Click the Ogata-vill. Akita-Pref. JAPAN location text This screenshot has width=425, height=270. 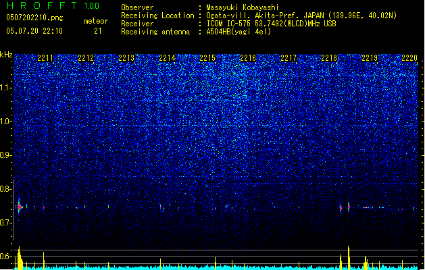(x=301, y=16)
